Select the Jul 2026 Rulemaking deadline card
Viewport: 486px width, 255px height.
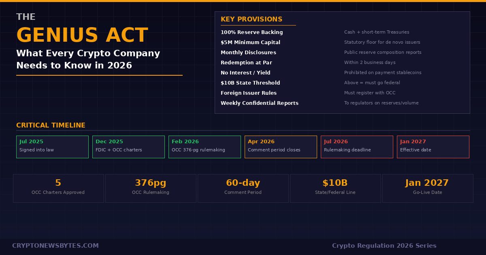pos(357,147)
